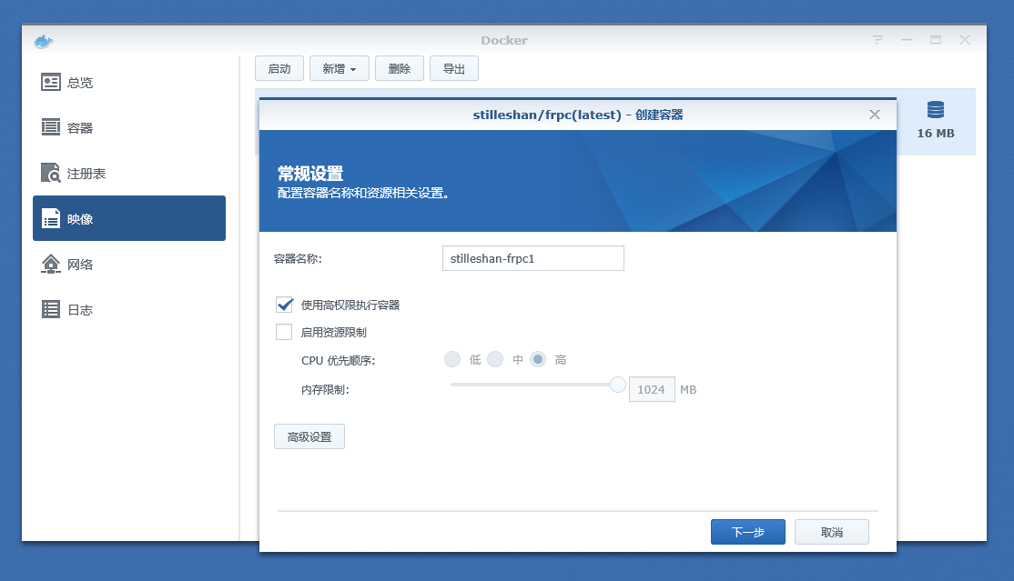Viewport: 1014px width, 581px height.
Task: Go to the 网络 menu item
Action: [129, 264]
